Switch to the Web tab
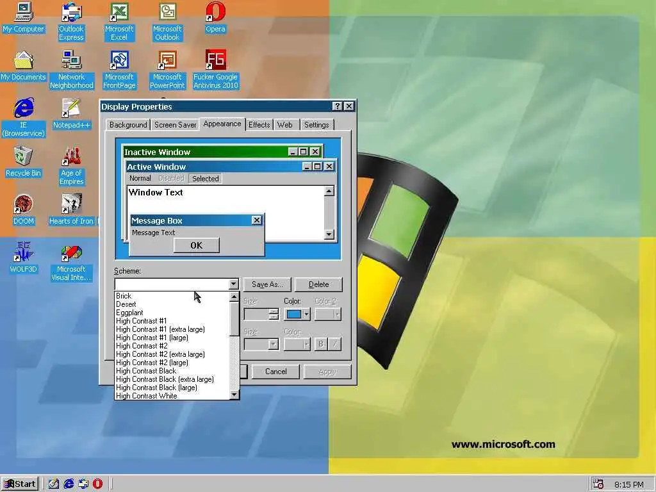Image resolution: width=656 pixels, height=492 pixels. pyautogui.click(x=285, y=125)
